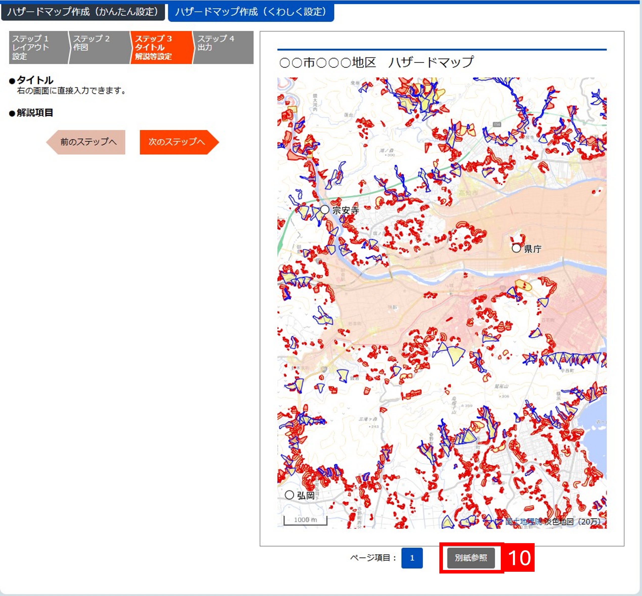Viewport: 642px width, 596px height.
Task: Open Step 2 作図
Action: pyautogui.click(x=98, y=47)
